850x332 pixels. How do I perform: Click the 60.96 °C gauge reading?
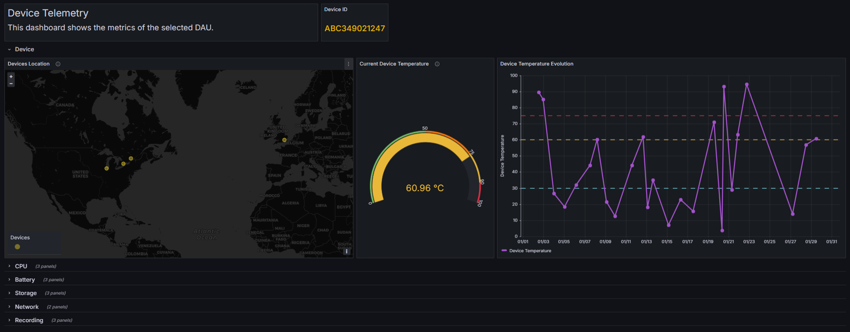(x=424, y=188)
